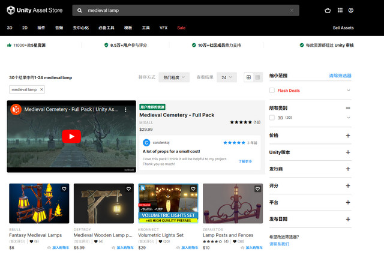Click heart count on Volumetric Lights Set
Image resolution: width=384 pixels, height=258 pixels.
point(164,241)
